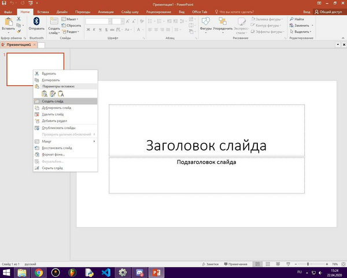Toggle underline Ч formatting
347x278 pixels.
point(100,30)
